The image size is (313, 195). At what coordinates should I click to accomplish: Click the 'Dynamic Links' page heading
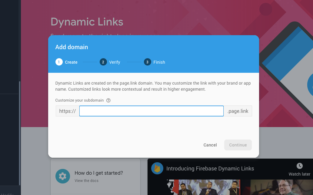pyautogui.click(x=87, y=22)
